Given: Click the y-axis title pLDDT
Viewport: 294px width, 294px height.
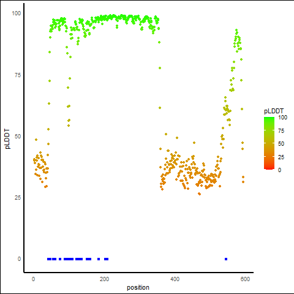Looking at the screenshot, I should [7, 138].
